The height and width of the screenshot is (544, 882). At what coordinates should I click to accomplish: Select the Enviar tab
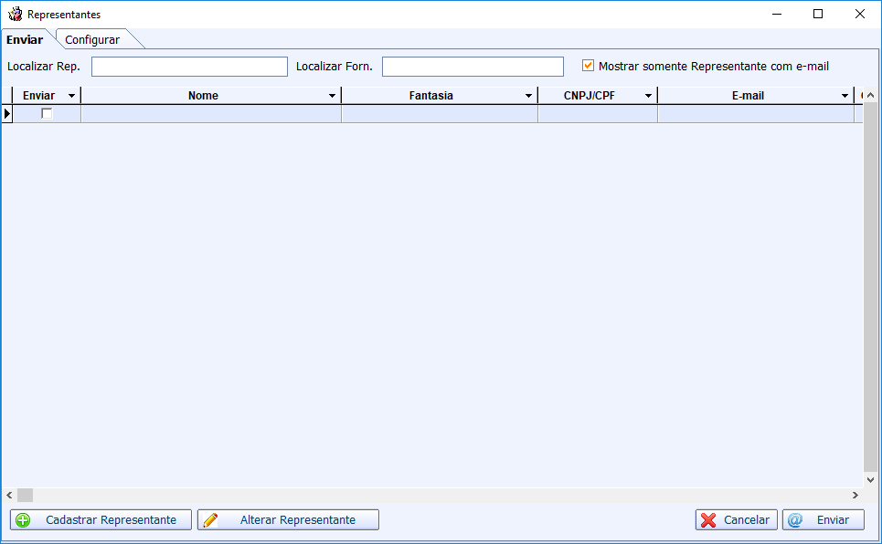25,40
